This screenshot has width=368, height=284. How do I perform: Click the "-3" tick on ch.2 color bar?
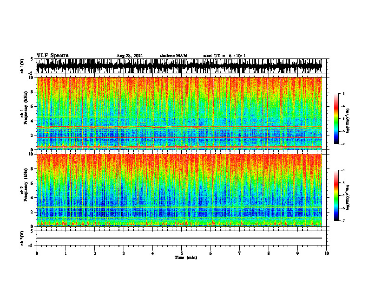pyautogui.click(x=343, y=170)
